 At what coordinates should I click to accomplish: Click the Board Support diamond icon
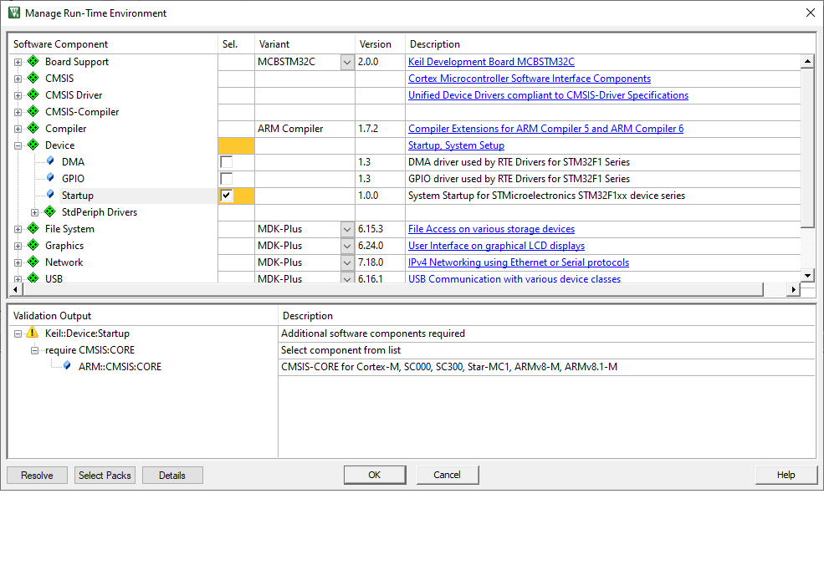click(x=33, y=61)
